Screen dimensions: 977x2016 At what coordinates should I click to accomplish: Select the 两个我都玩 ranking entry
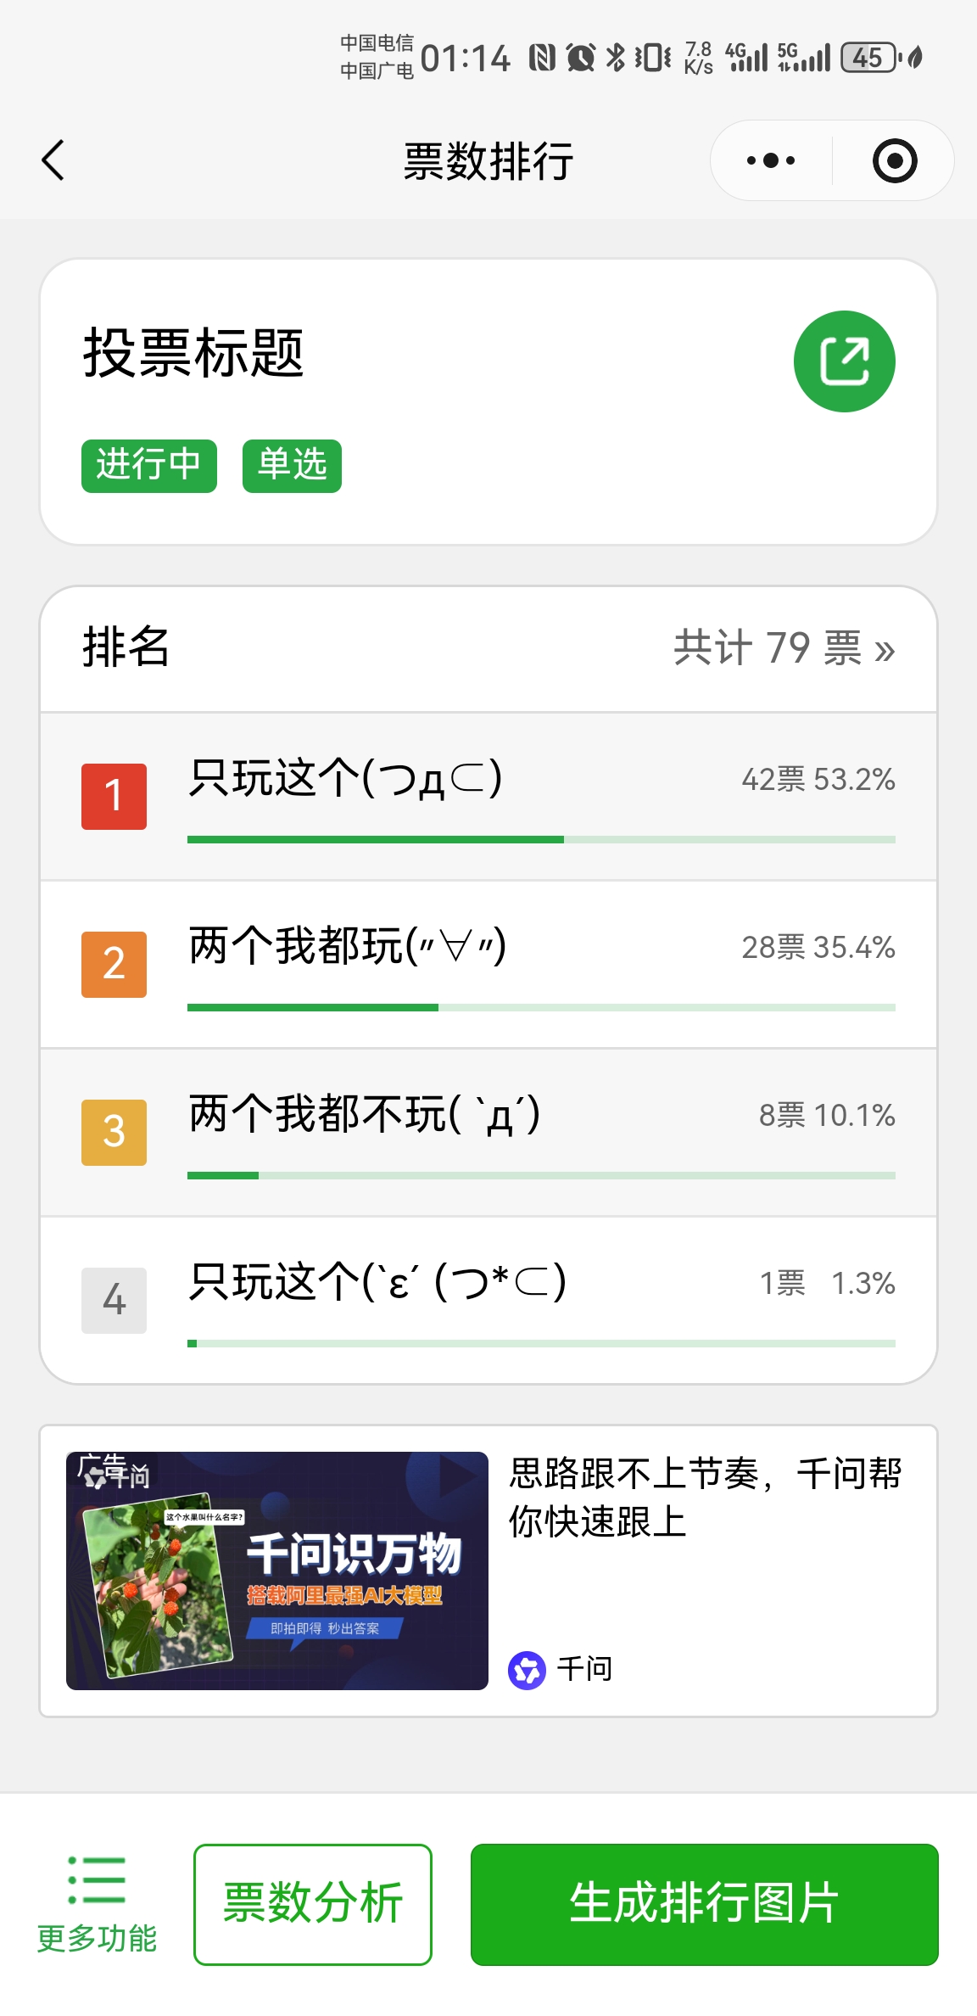point(348,945)
